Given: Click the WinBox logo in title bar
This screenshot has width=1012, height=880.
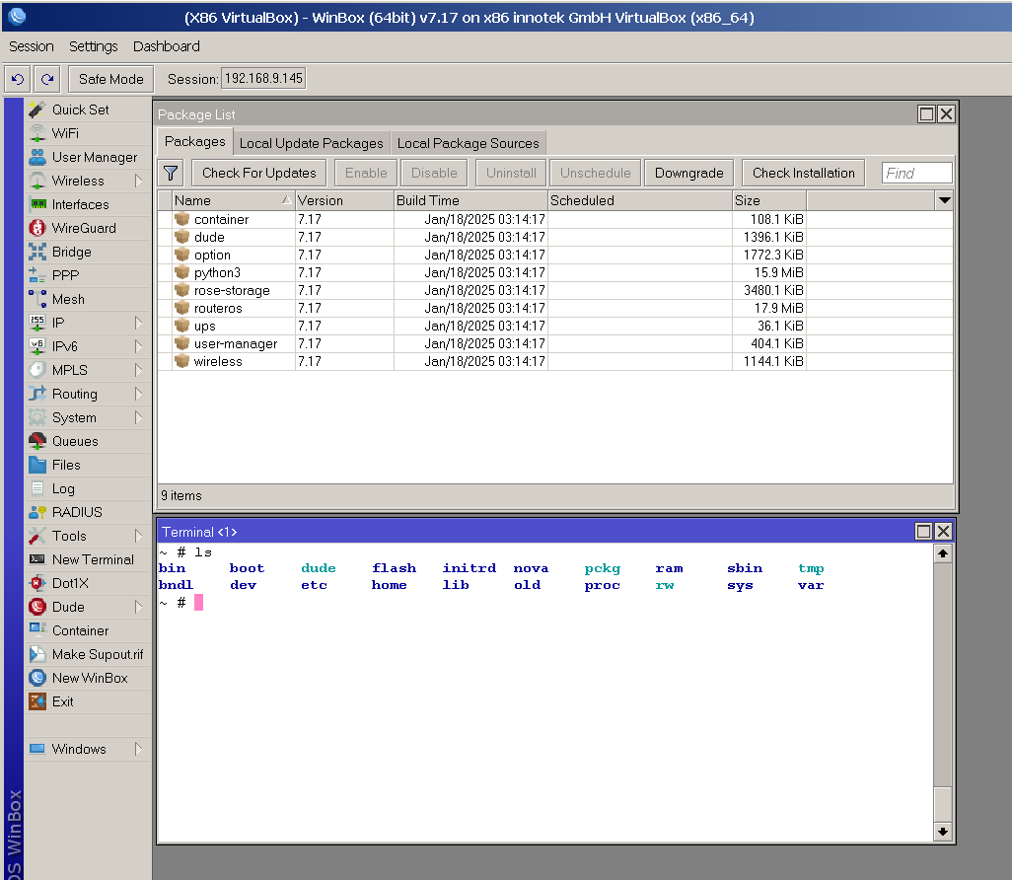Looking at the screenshot, I should point(17,16).
